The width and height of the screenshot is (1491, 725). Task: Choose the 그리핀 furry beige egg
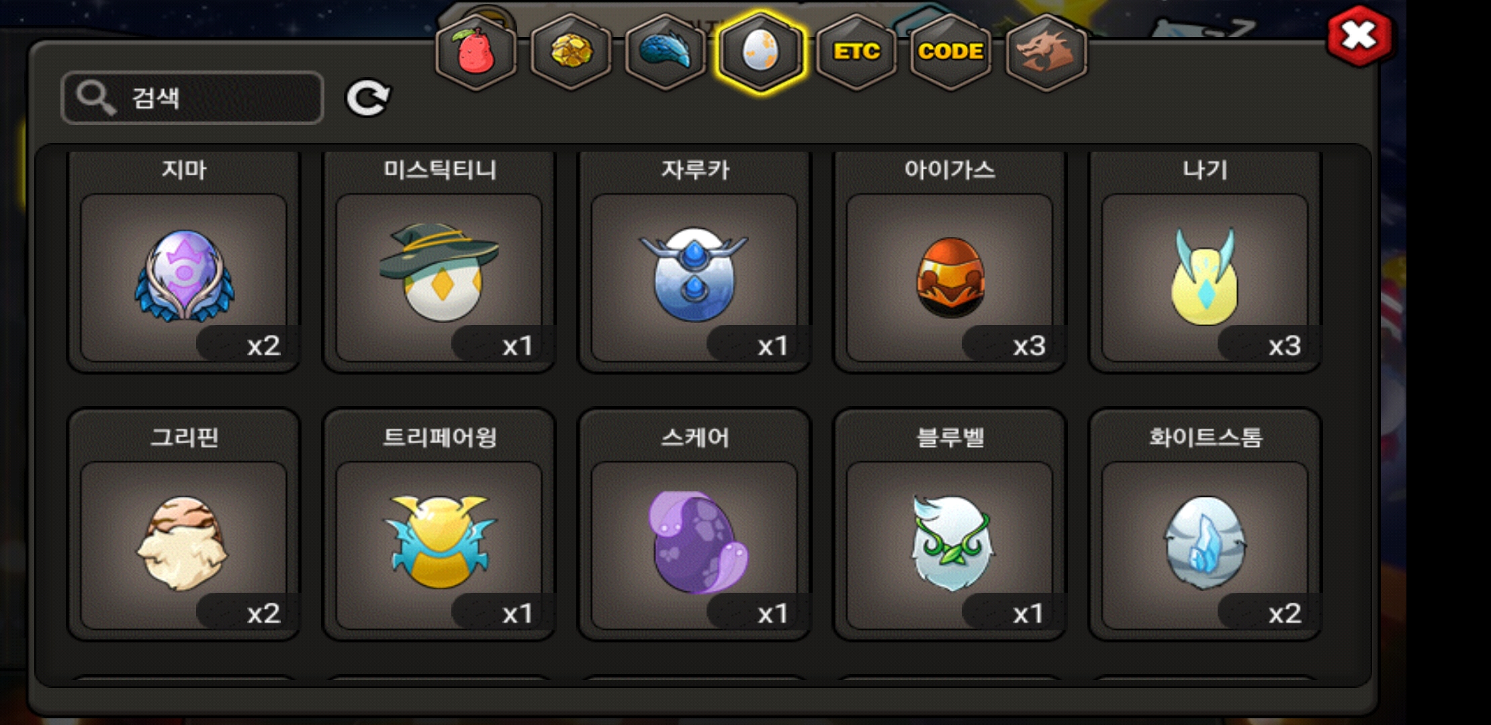[x=184, y=525]
